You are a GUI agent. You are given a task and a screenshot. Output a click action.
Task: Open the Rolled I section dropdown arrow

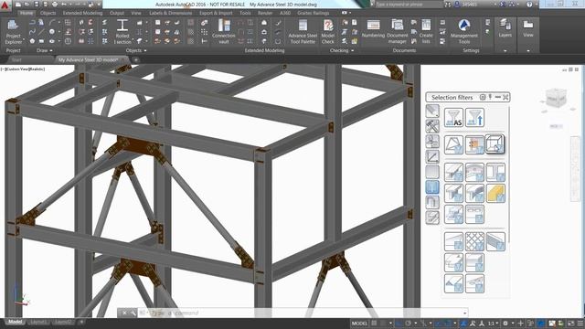click(x=133, y=39)
